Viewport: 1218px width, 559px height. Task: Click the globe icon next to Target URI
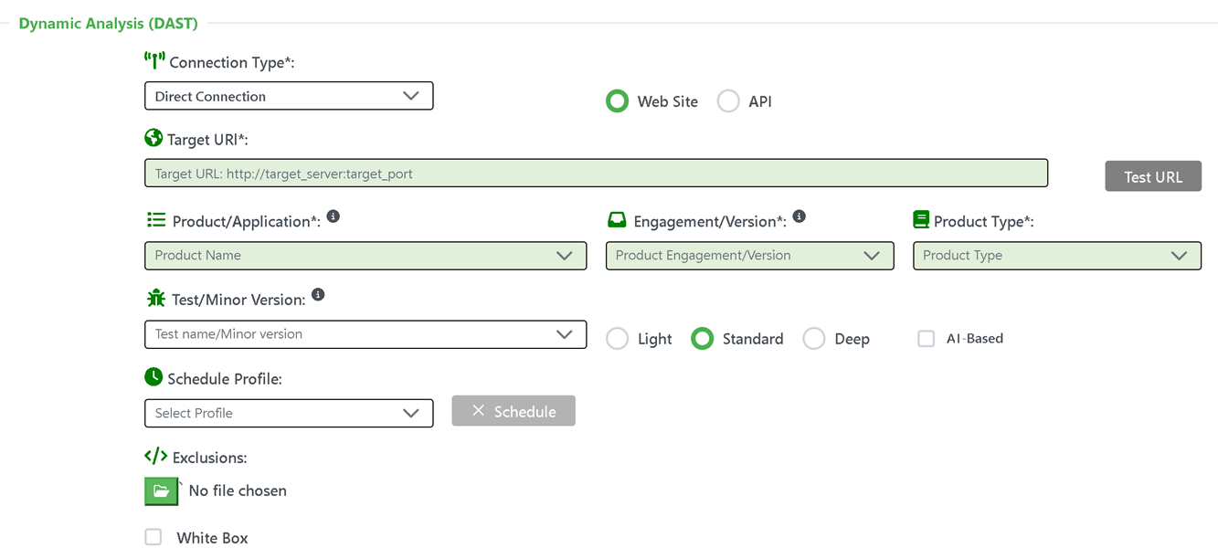(x=154, y=138)
